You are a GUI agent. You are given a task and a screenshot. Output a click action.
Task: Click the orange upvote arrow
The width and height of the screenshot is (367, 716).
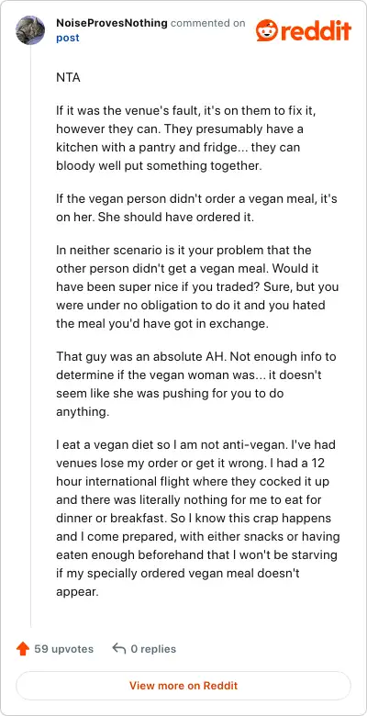[x=22, y=649]
